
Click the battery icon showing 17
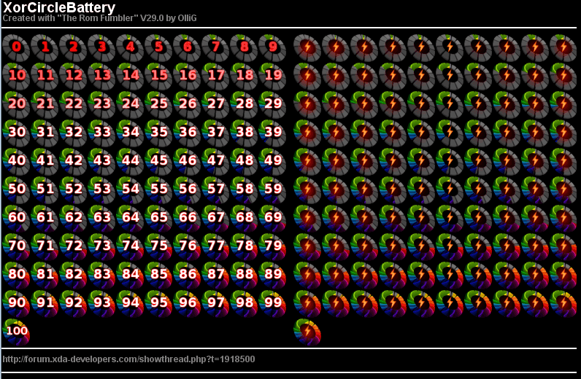[215, 77]
